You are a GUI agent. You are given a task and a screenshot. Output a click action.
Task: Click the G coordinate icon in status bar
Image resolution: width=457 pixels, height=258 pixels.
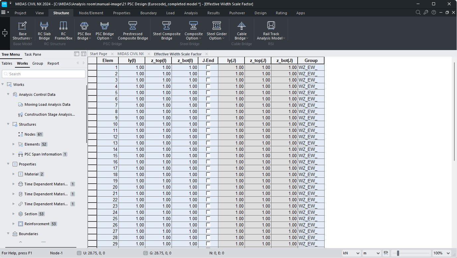coord(145,253)
